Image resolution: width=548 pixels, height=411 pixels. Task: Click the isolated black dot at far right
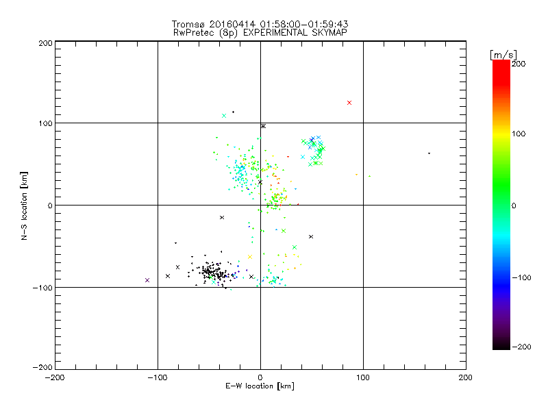point(429,153)
